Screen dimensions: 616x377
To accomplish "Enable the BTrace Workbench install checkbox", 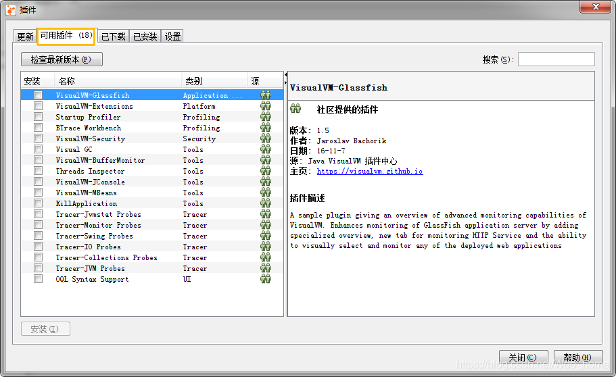I will pyautogui.click(x=38, y=128).
